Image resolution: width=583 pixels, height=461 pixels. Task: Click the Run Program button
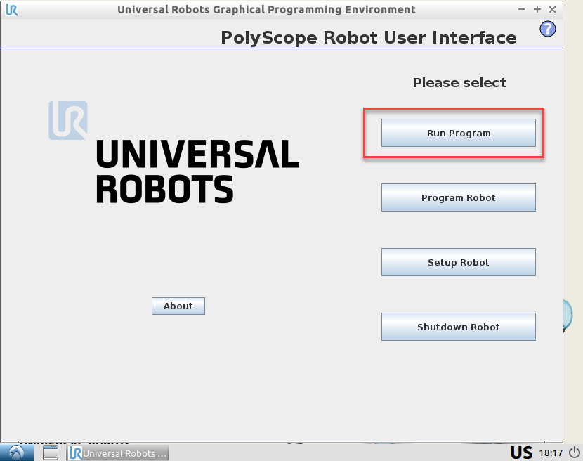pos(459,133)
